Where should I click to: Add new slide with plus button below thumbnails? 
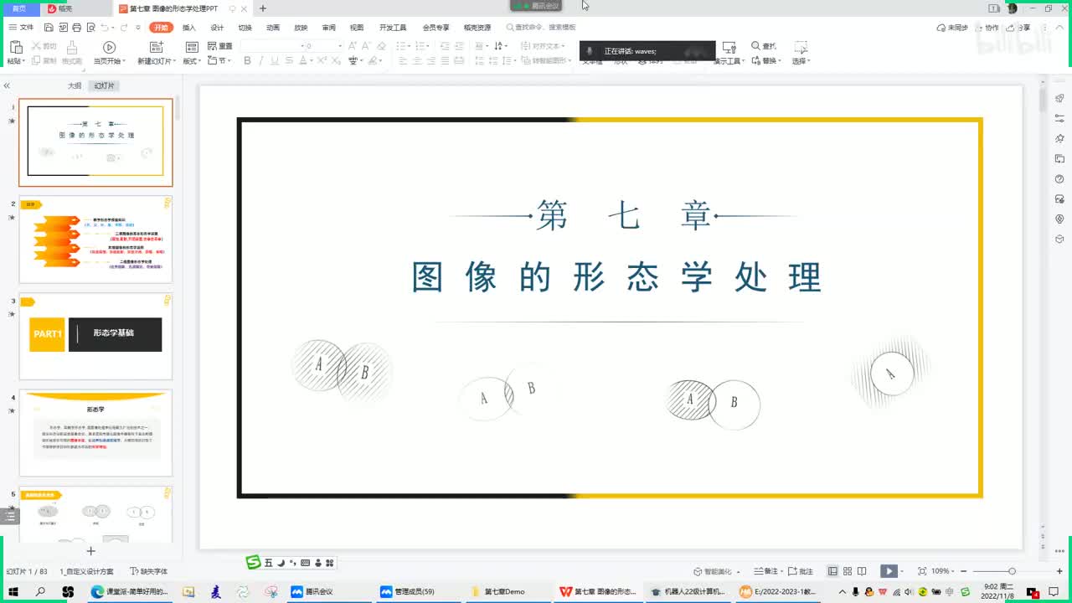click(x=91, y=550)
